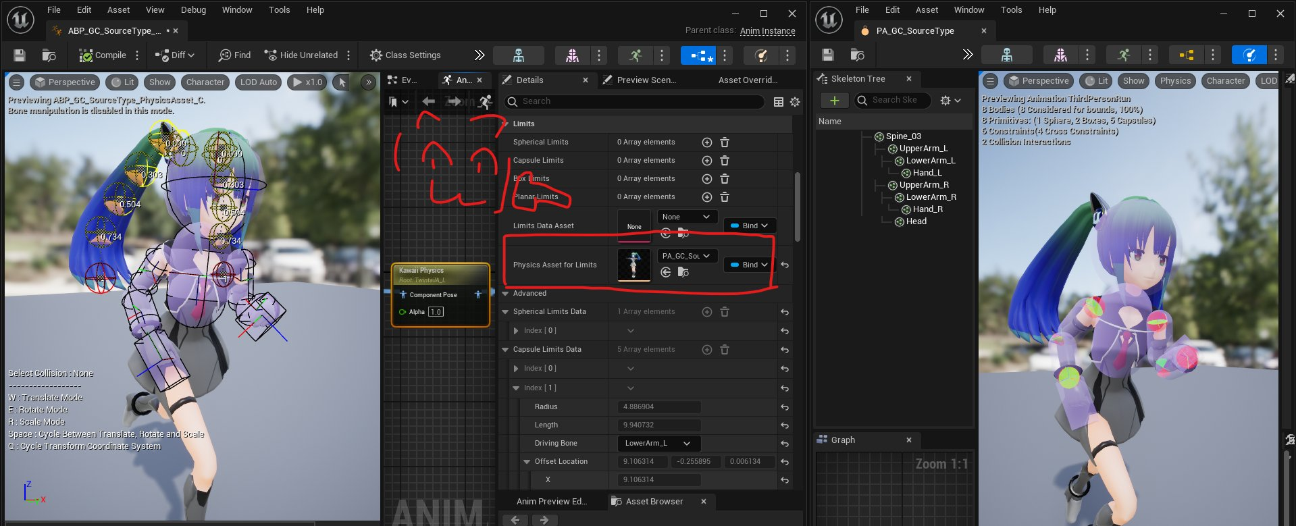The height and width of the screenshot is (526, 1296).
Task: Open LOD Auto menu in ABP viewport
Action: click(x=259, y=82)
